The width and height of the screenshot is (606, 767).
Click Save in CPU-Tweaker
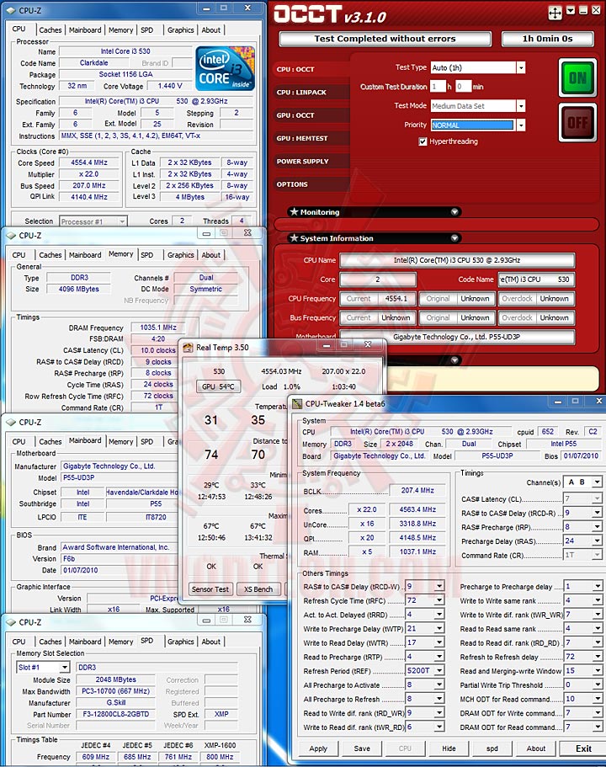[362, 748]
